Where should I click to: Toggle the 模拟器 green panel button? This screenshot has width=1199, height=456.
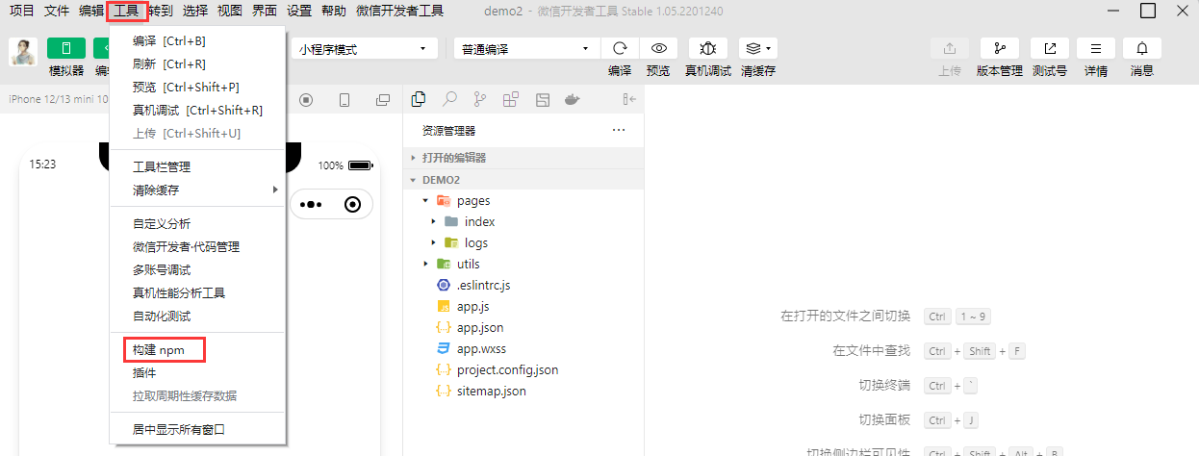pos(66,48)
